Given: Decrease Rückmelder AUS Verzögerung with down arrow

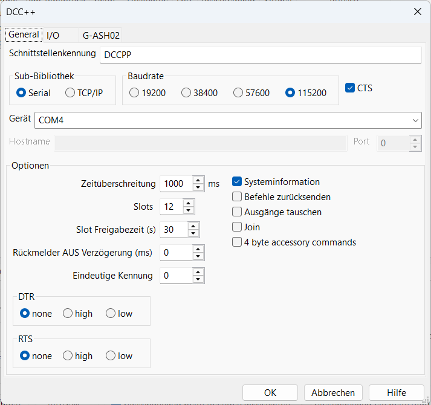Looking at the screenshot, I should point(198,256).
